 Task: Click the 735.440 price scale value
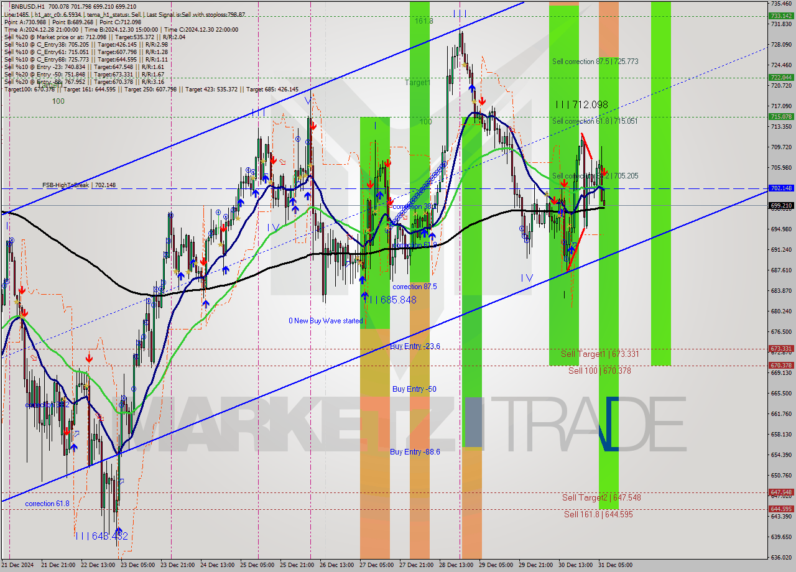(x=781, y=3)
